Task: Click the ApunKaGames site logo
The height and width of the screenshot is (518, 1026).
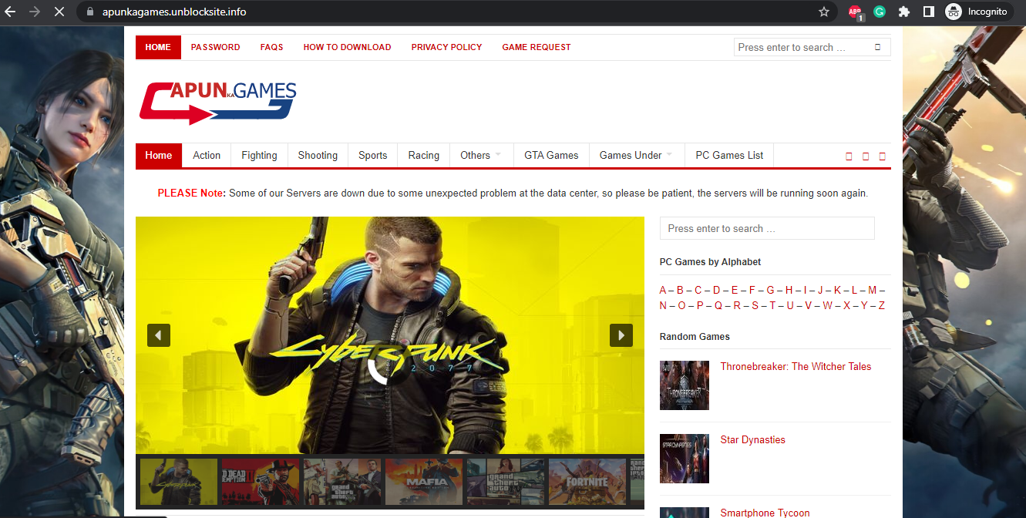Action: [217, 103]
